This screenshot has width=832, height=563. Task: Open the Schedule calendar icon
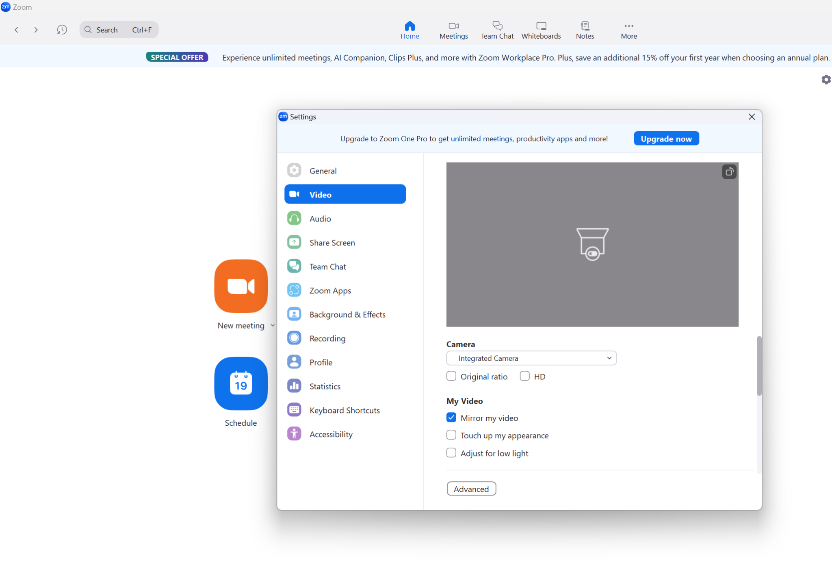[241, 383]
